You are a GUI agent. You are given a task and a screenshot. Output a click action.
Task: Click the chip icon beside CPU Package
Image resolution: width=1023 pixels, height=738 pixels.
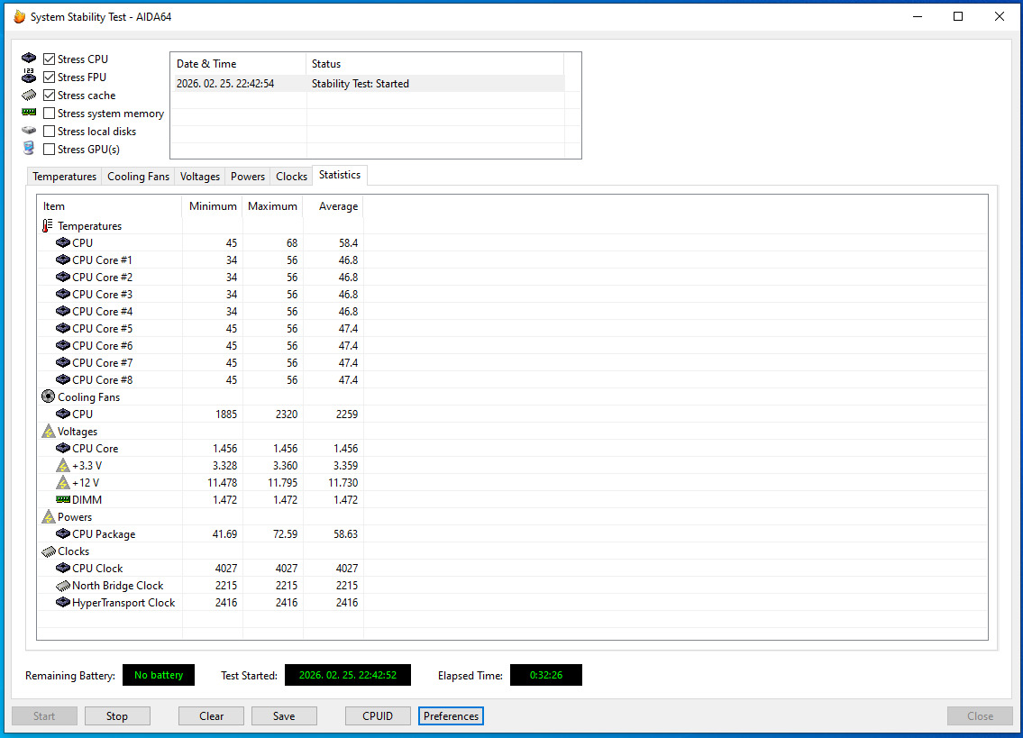pyautogui.click(x=62, y=533)
